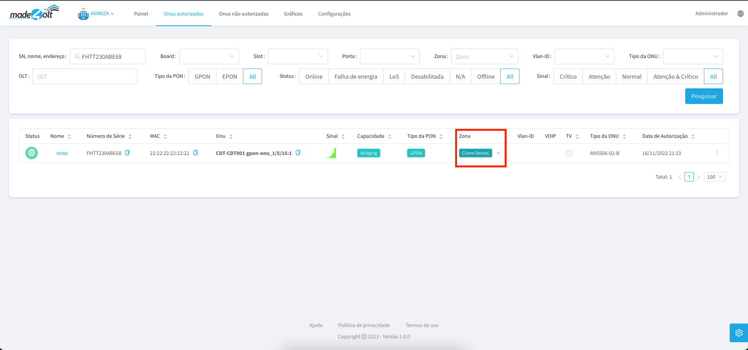This screenshot has height=350, width=748.
Task: Click the green online status icon
Action: pos(32,153)
